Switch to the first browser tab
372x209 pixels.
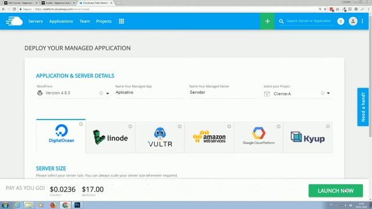(20, 3)
